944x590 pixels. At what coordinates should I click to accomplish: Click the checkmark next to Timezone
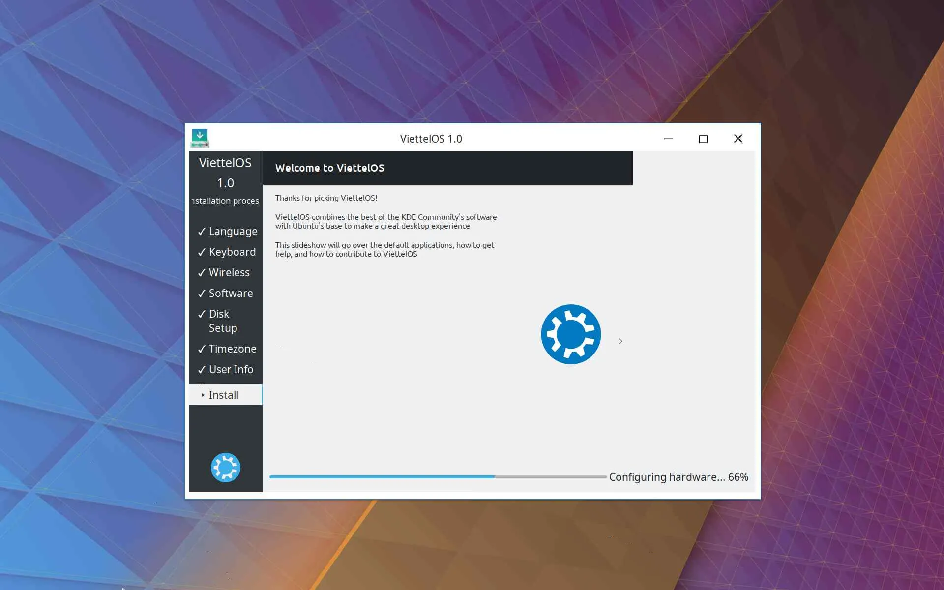(202, 349)
